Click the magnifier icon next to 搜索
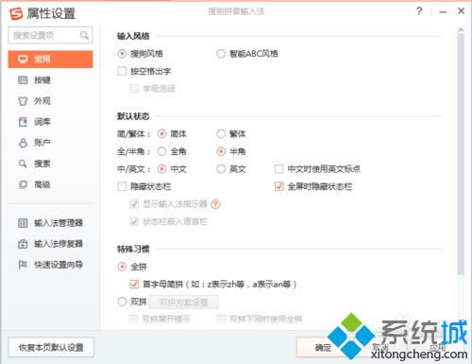The image size is (472, 364). click(23, 164)
